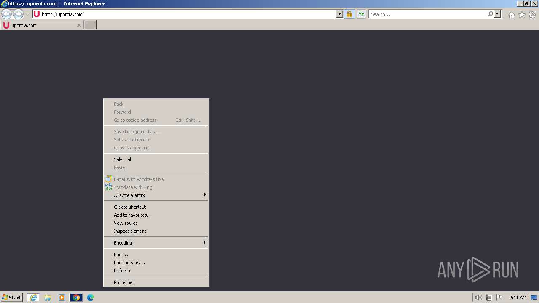Choose Refresh in context menu
The height and width of the screenshot is (303, 539).
click(x=156, y=271)
